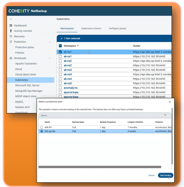
Task: Open Policies under Protection
Action: pyautogui.click(x=20, y=52)
